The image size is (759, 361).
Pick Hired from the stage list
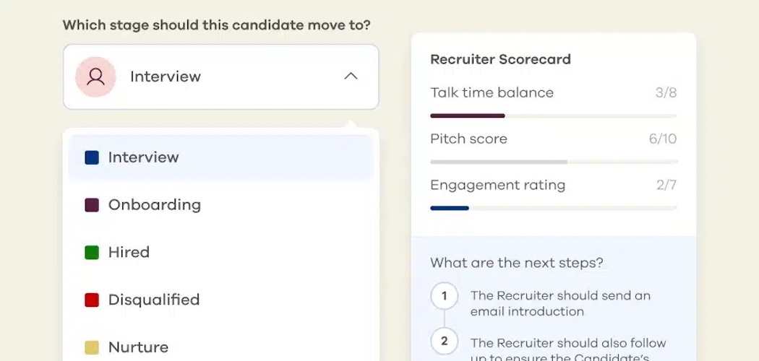[x=129, y=253]
